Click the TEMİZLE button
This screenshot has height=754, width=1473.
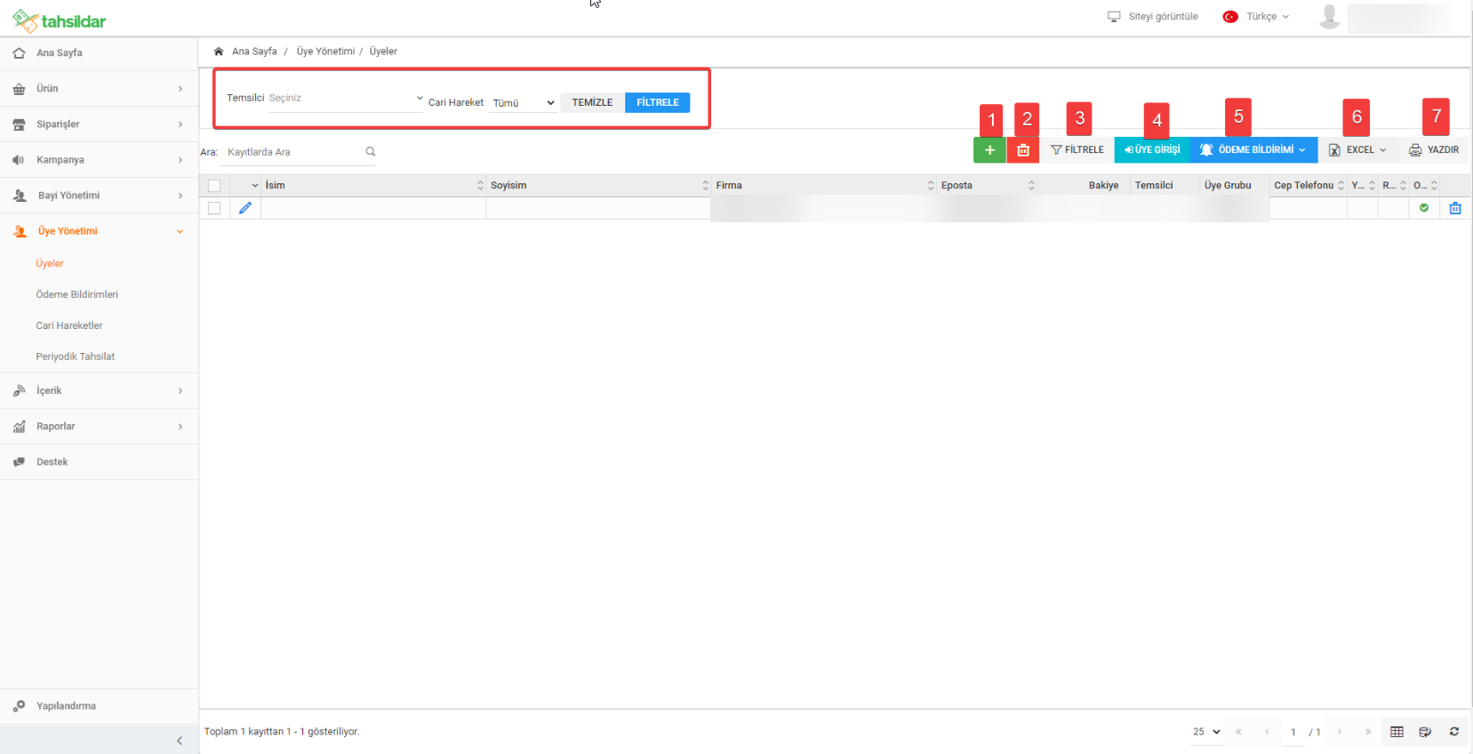pos(592,102)
